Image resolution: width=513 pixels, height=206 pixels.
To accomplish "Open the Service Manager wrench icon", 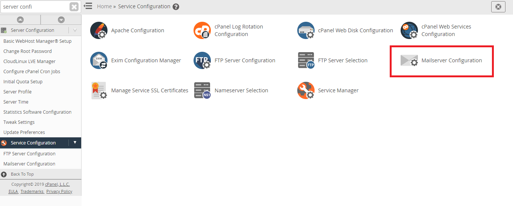I will pyautogui.click(x=306, y=90).
